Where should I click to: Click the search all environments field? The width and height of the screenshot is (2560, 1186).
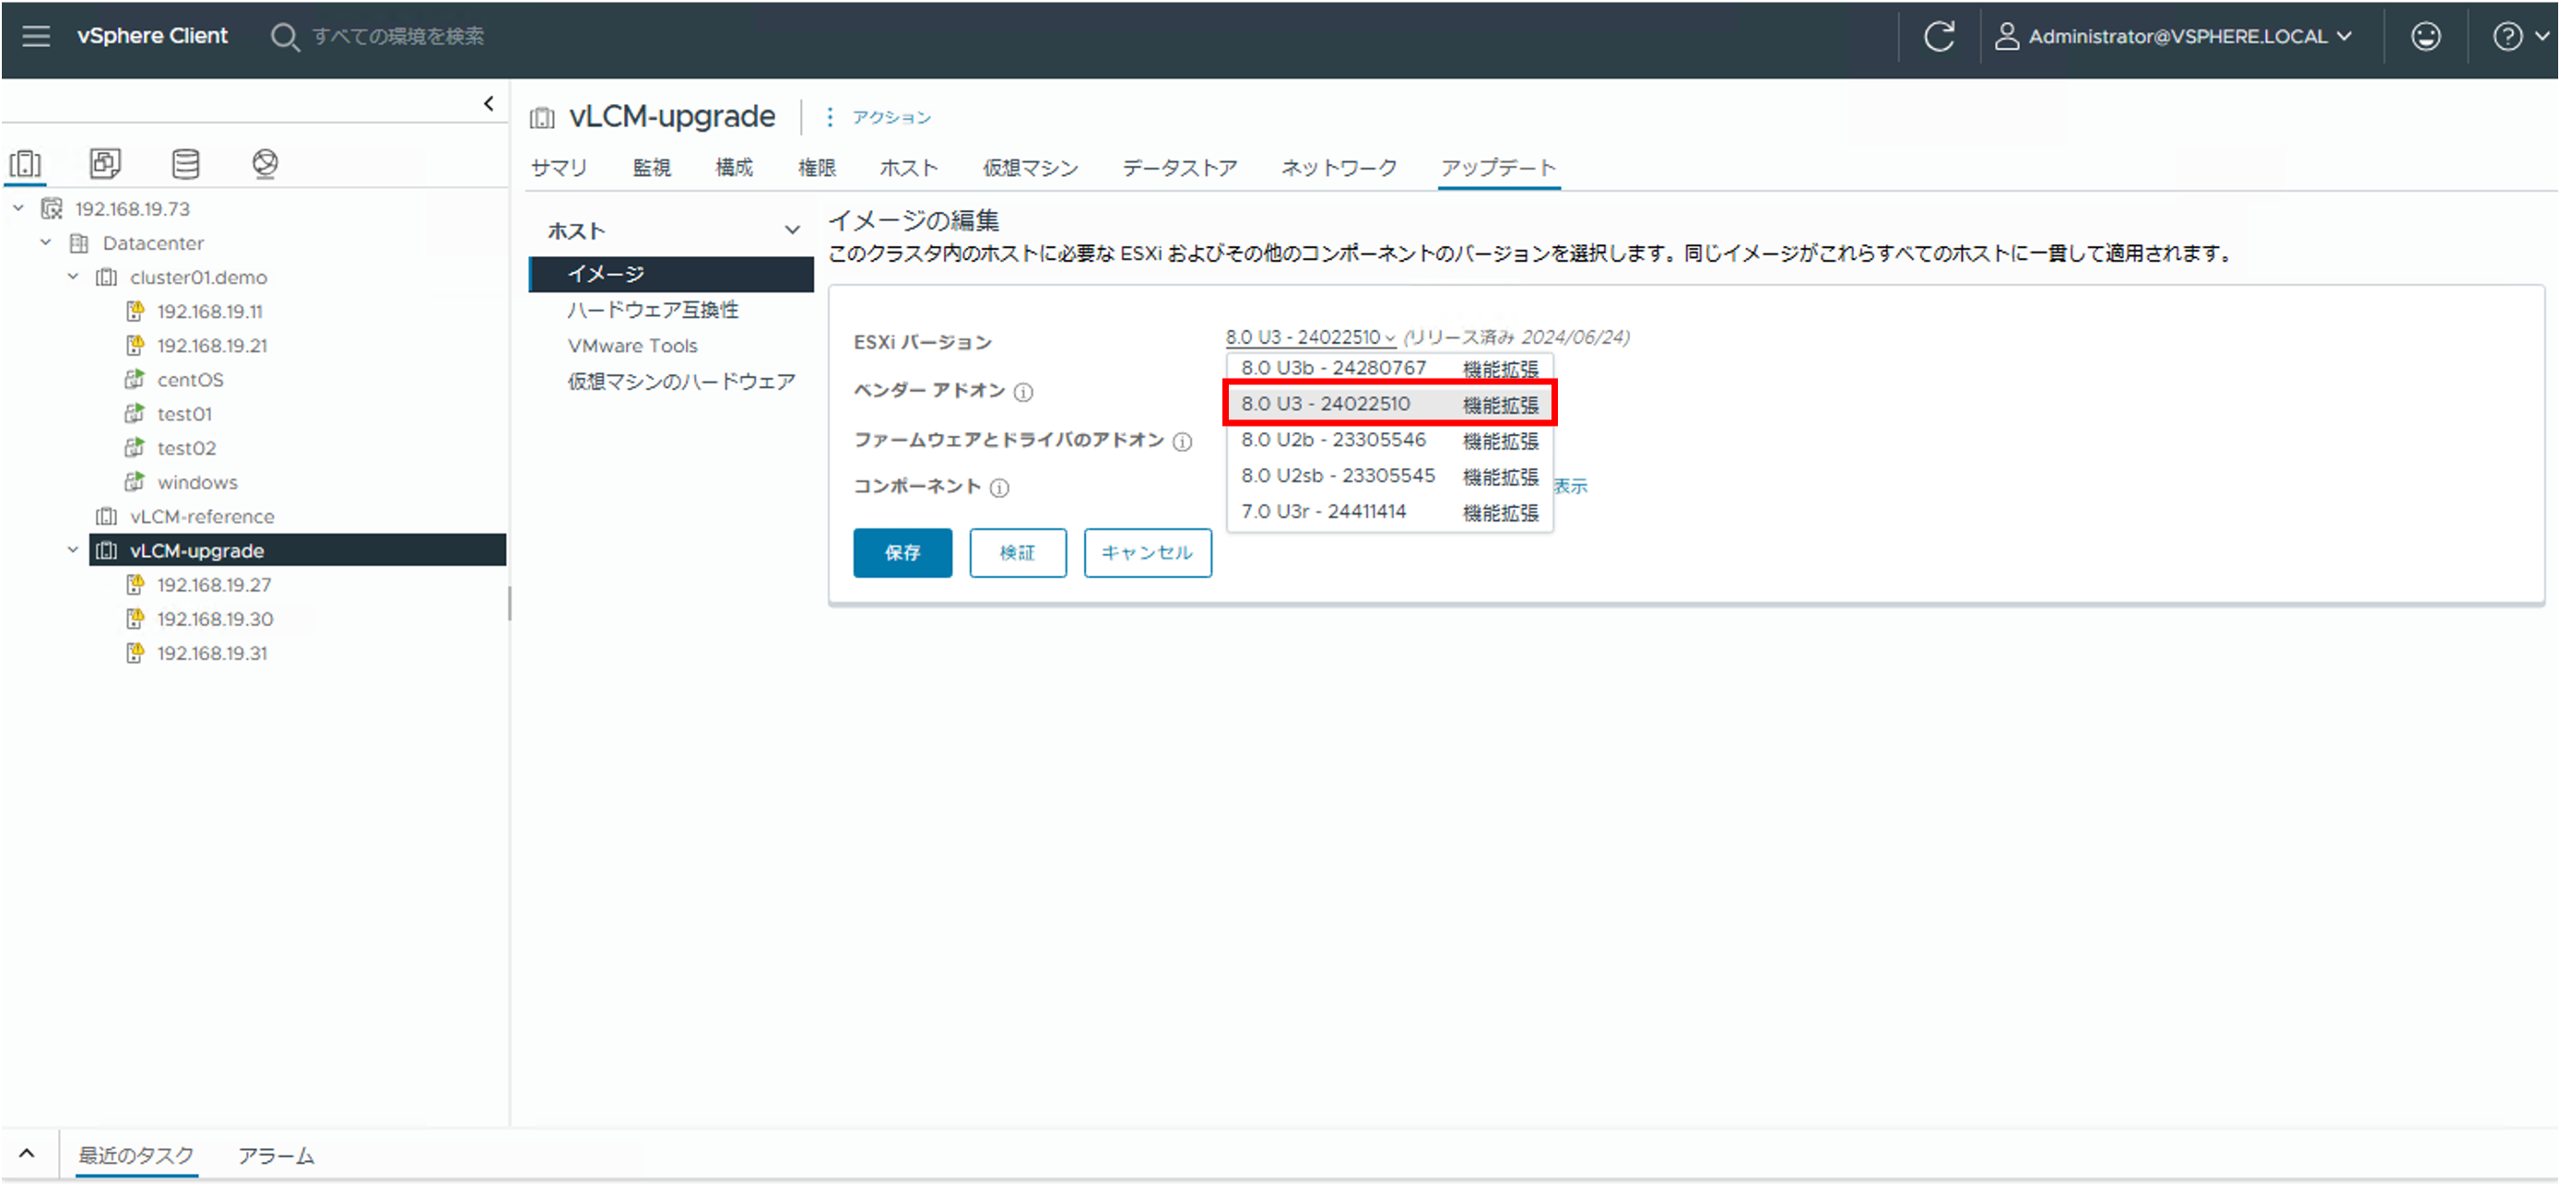pos(397,37)
